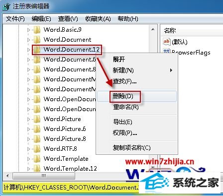Click the tree scroll up arrow
This screenshot has height=196, width=223.
click(x=153, y=30)
